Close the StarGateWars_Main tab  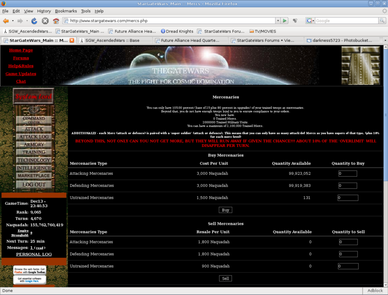tap(72, 40)
